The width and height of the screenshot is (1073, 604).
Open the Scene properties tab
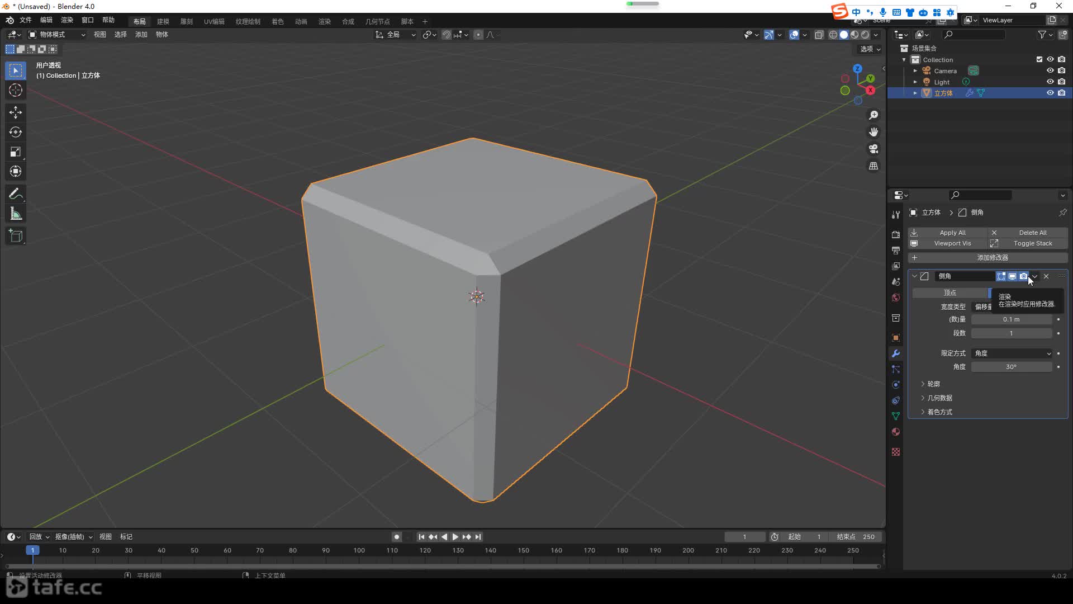pyautogui.click(x=896, y=282)
